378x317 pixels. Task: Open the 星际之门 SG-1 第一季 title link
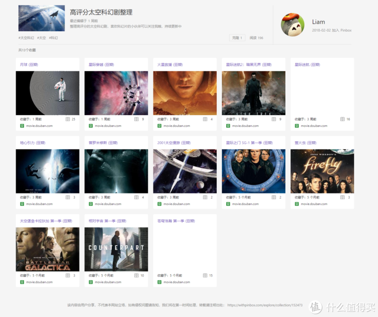[x=249, y=143]
